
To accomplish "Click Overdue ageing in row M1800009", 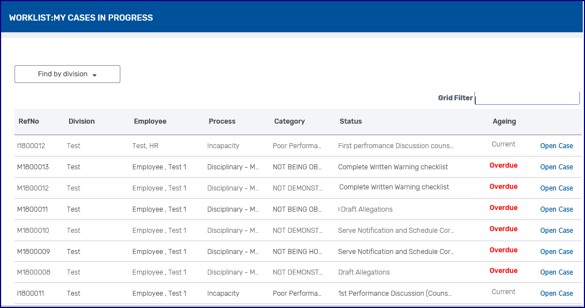I will point(503,250).
